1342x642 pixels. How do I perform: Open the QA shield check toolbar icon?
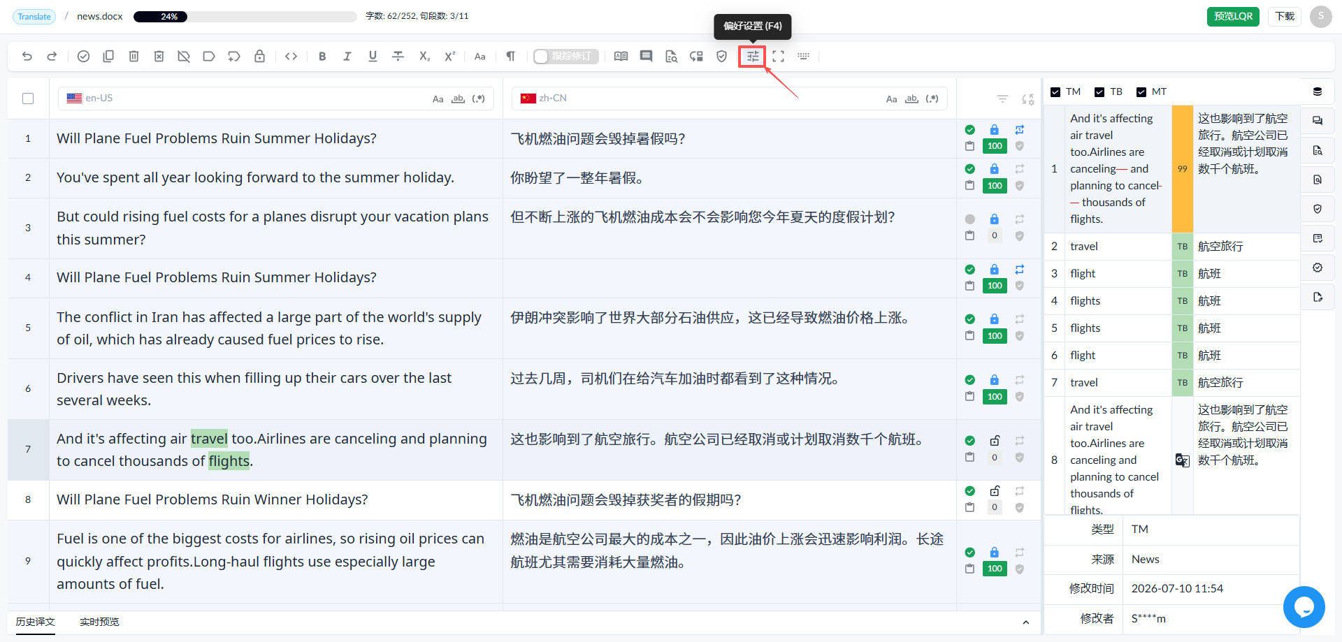coord(722,57)
